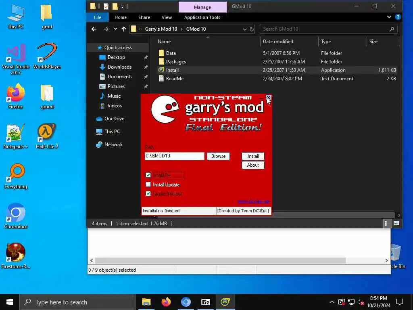
Task: Open address bar history dropdown
Action: coord(245,29)
